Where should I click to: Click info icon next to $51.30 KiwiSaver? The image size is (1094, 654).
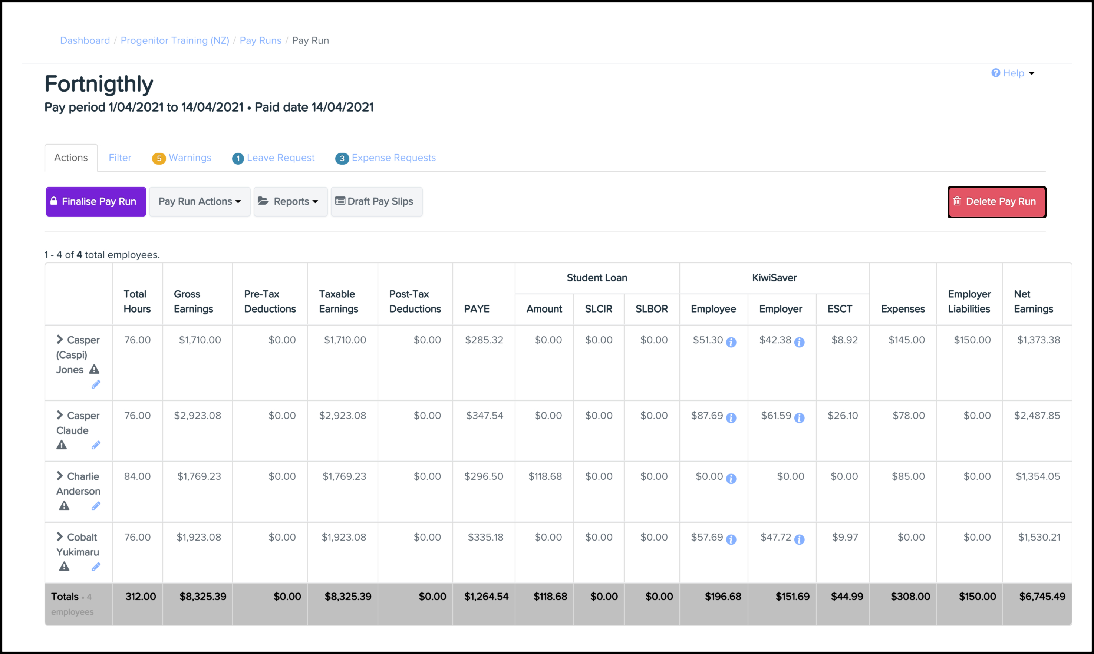pos(731,343)
